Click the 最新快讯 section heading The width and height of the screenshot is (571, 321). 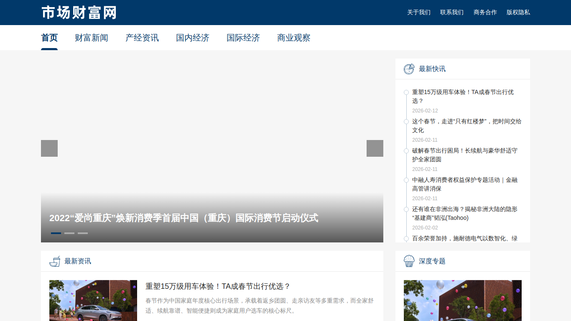(432, 69)
